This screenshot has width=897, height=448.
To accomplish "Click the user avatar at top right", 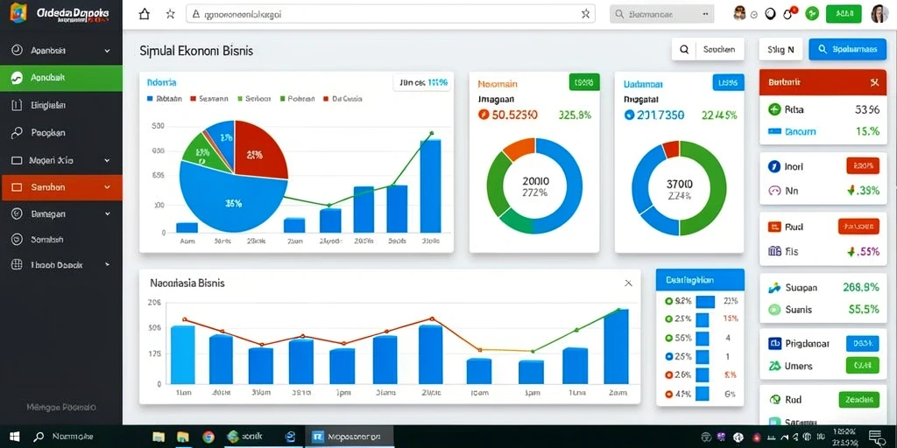I will (879, 14).
